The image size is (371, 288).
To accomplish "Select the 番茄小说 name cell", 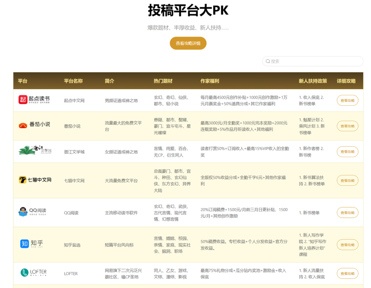I will click(72, 126).
